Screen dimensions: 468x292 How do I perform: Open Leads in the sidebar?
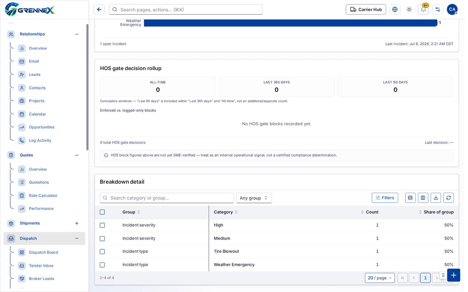point(35,74)
